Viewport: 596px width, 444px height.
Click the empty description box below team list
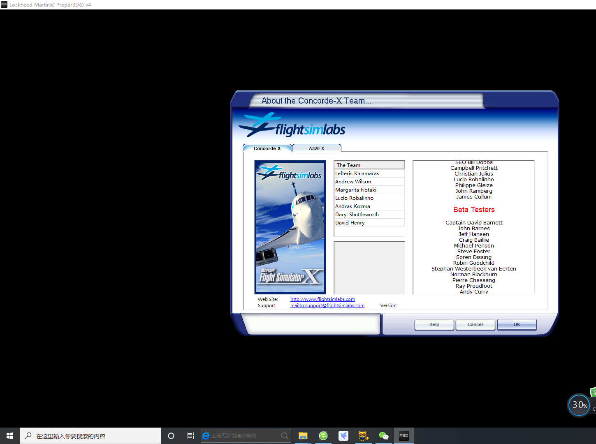coord(369,268)
